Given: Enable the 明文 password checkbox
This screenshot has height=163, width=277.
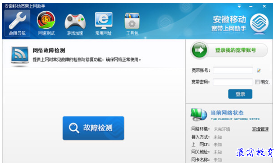Looking at the screenshot, I should pos(257,82).
